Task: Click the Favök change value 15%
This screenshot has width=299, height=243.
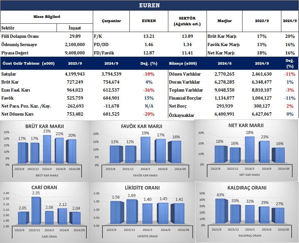Action: click(x=149, y=98)
